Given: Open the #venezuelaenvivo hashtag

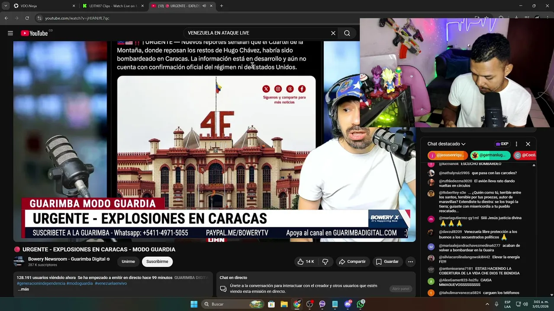Looking at the screenshot, I should (111, 283).
